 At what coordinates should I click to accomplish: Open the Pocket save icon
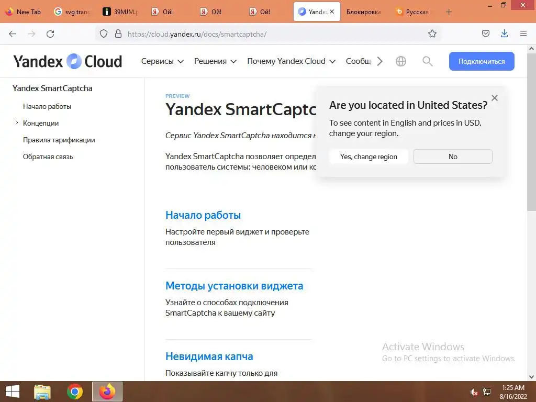485,33
